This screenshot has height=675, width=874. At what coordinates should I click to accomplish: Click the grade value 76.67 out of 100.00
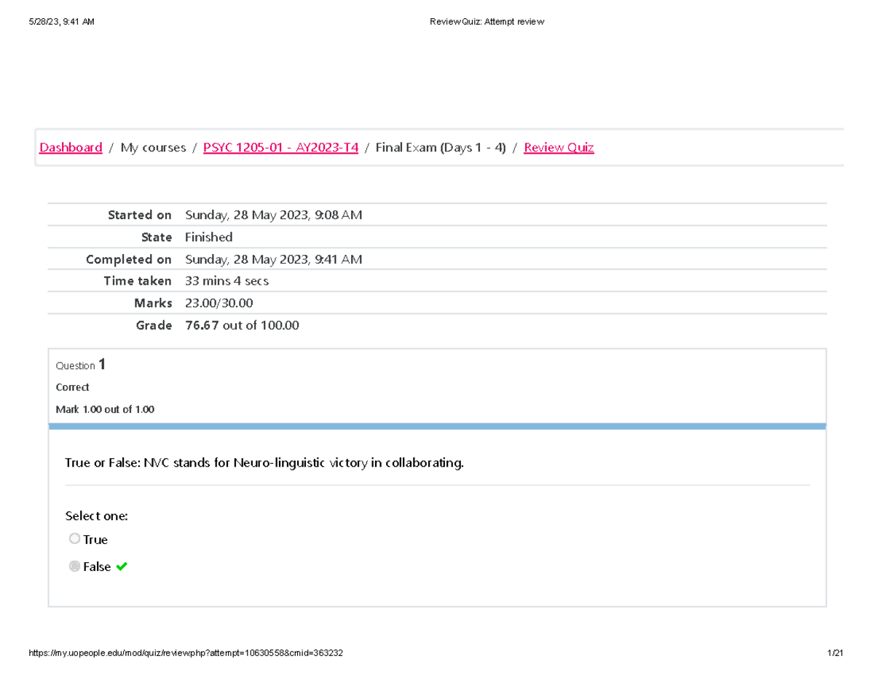[x=242, y=325]
